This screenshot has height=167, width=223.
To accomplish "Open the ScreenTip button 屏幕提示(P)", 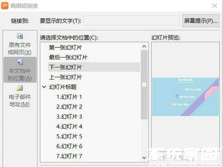I will tap(201, 21).
